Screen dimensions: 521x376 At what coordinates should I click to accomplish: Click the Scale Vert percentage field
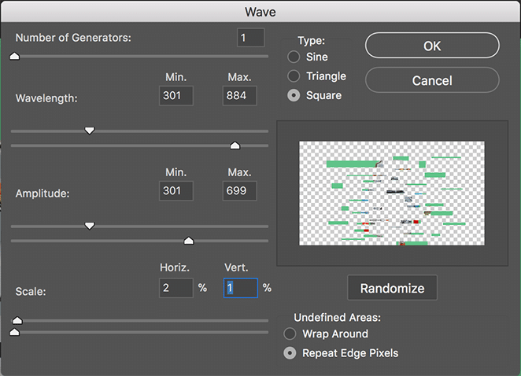[240, 288]
